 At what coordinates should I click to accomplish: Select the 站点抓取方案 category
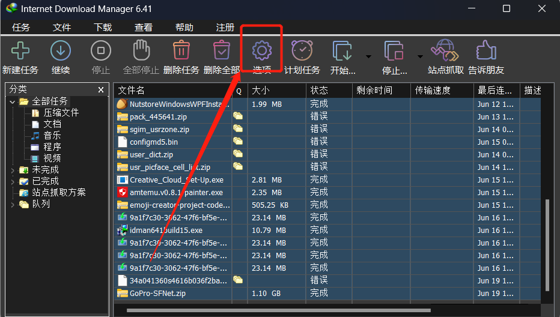pyautogui.click(x=59, y=192)
